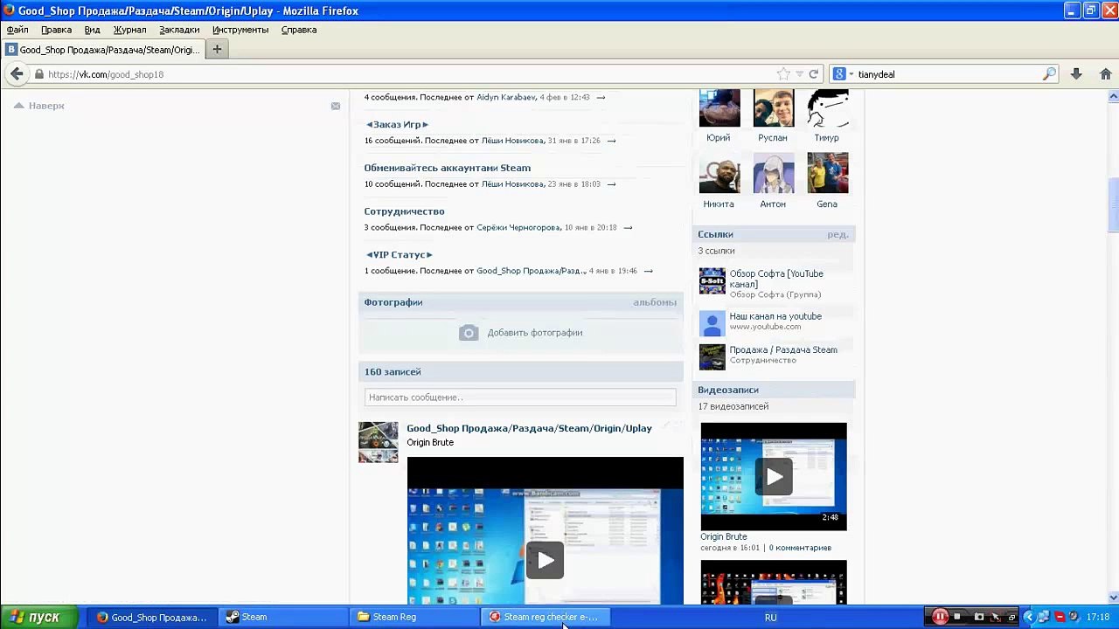
Task: Open the '◄Заказ Игр►' discussion topic
Action: (x=397, y=124)
